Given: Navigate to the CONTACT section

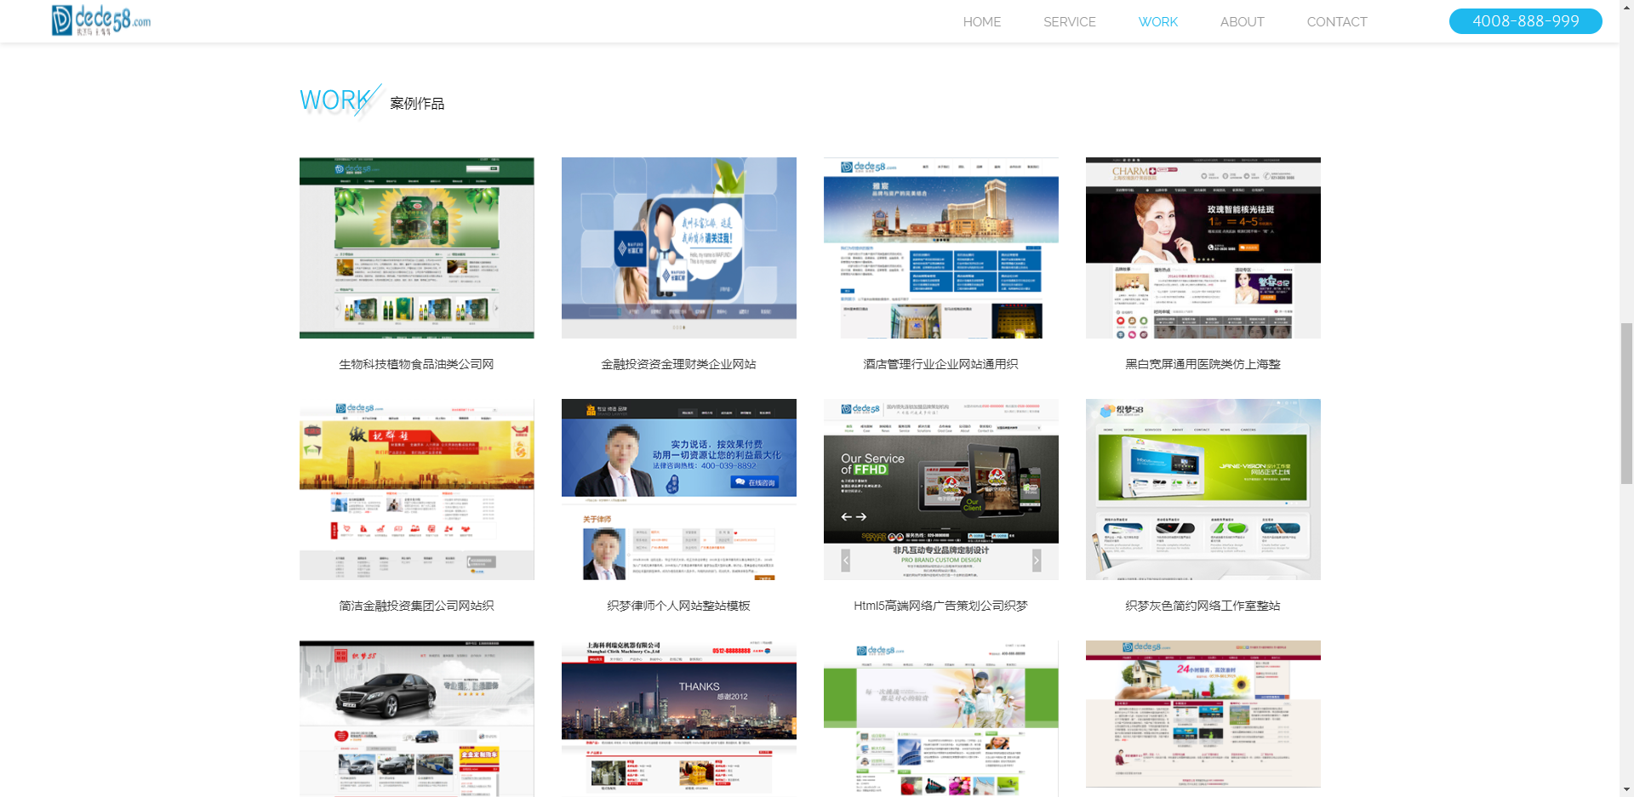Looking at the screenshot, I should click(1336, 22).
